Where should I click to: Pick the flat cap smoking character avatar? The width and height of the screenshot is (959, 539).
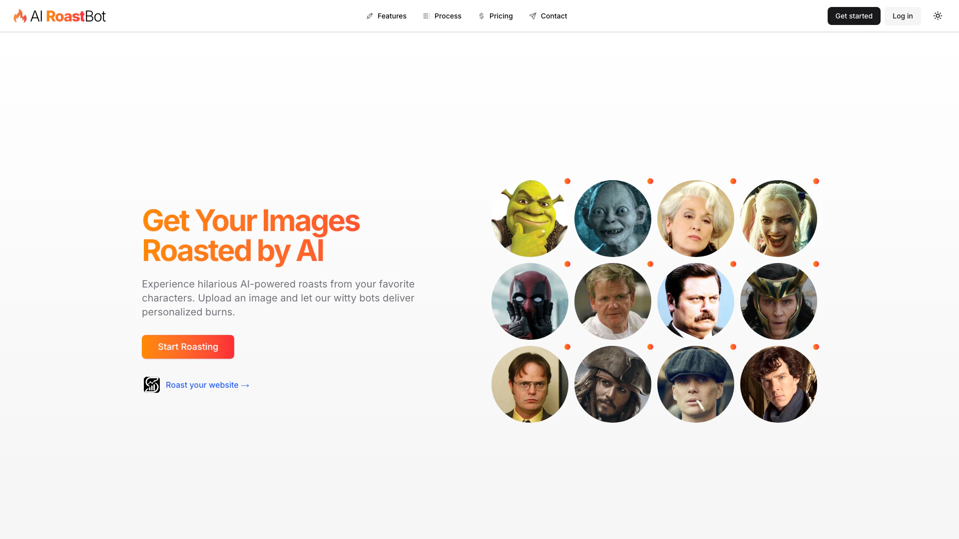[696, 384]
